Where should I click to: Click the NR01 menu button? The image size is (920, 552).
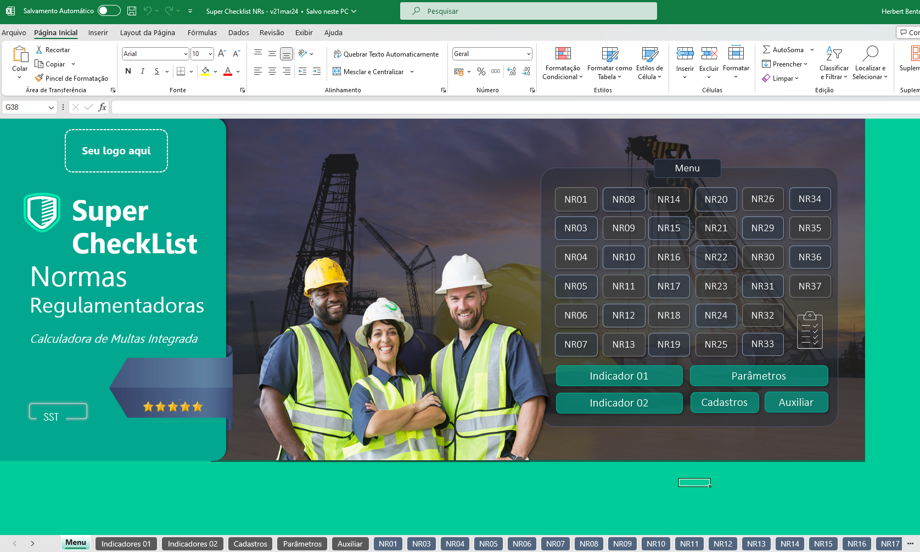tap(576, 199)
